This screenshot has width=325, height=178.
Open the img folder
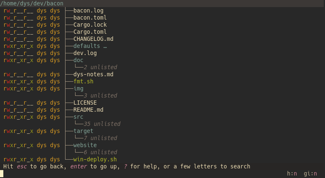coord(78,88)
